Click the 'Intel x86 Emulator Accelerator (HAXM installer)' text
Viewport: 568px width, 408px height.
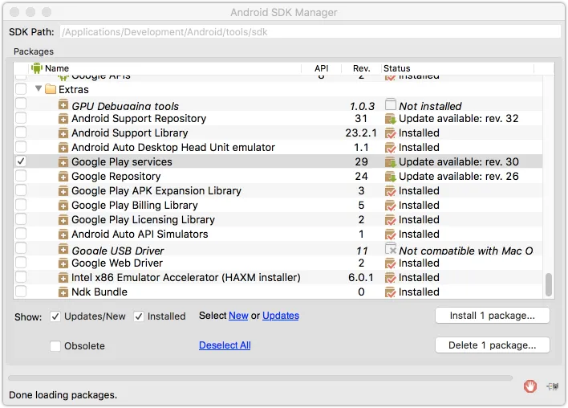[x=186, y=278]
